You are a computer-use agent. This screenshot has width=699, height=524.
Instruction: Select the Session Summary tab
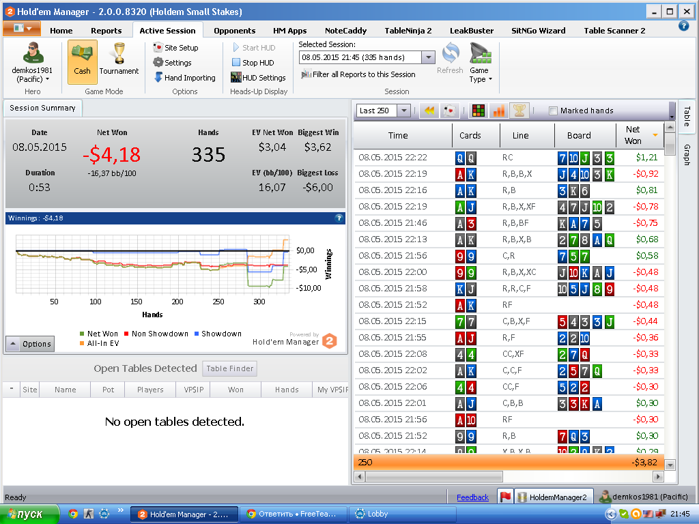click(42, 108)
